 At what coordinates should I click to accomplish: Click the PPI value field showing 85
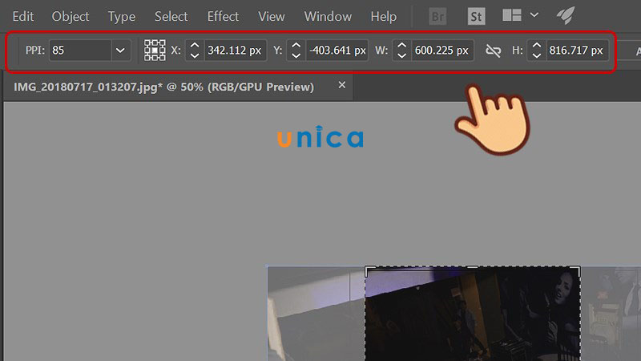coord(80,51)
